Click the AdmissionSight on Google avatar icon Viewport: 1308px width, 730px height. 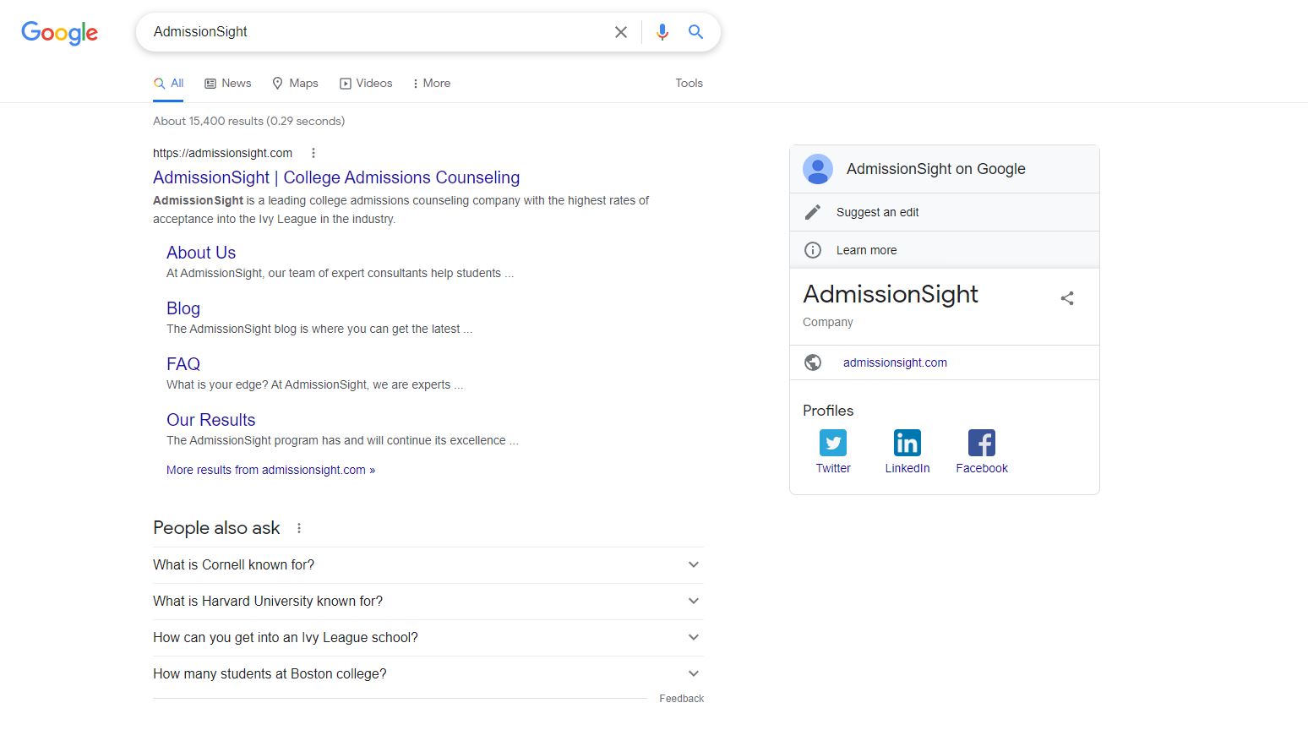pos(818,169)
